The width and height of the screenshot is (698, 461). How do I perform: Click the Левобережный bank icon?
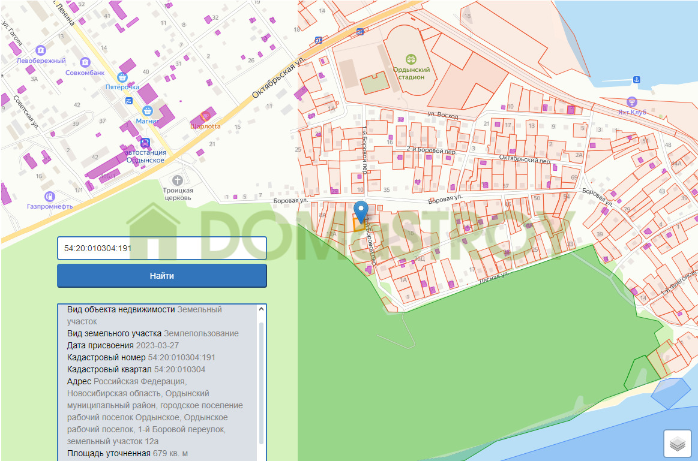point(40,50)
